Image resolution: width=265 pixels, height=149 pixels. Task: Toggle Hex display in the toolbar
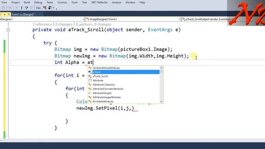coord(39,8)
